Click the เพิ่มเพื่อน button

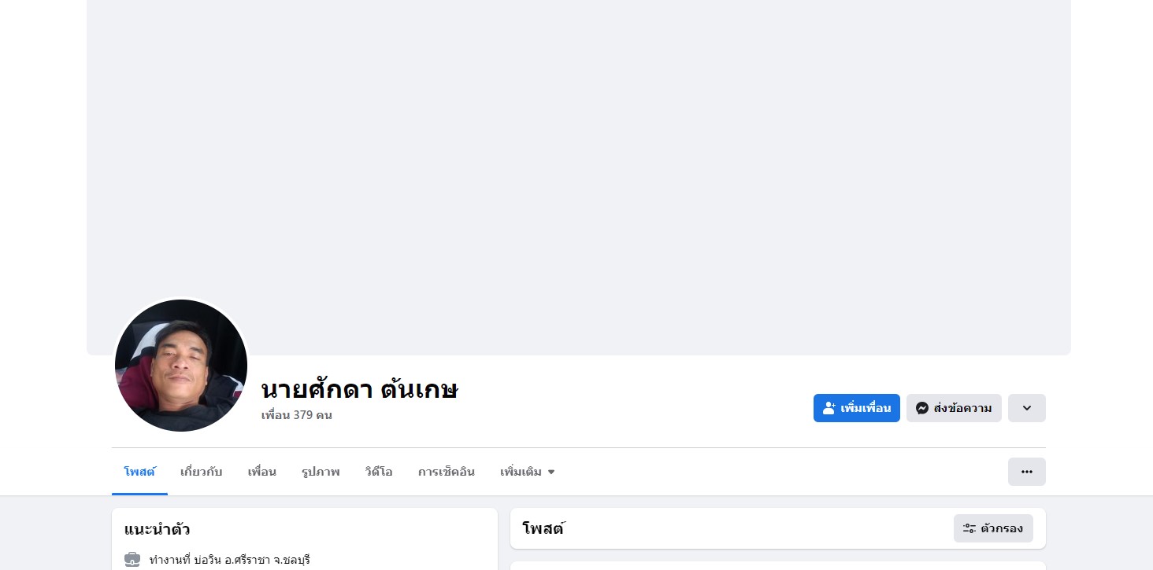click(857, 408)
